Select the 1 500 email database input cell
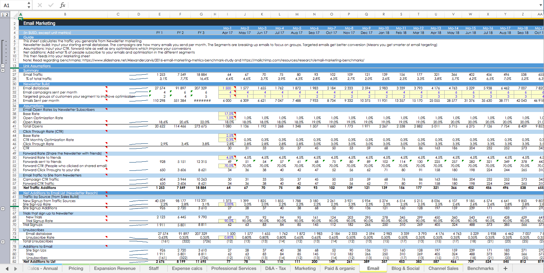 pos(227,88)
